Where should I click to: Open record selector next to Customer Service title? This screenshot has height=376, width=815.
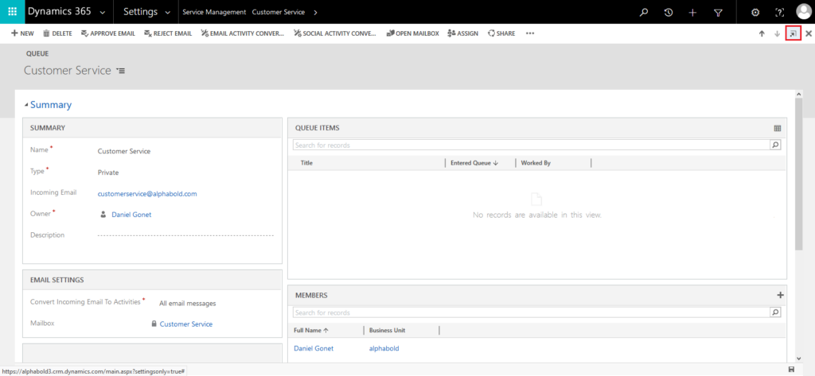pos(121,71)
